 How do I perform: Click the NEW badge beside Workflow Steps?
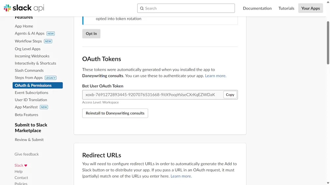click(x=48, y=41)
